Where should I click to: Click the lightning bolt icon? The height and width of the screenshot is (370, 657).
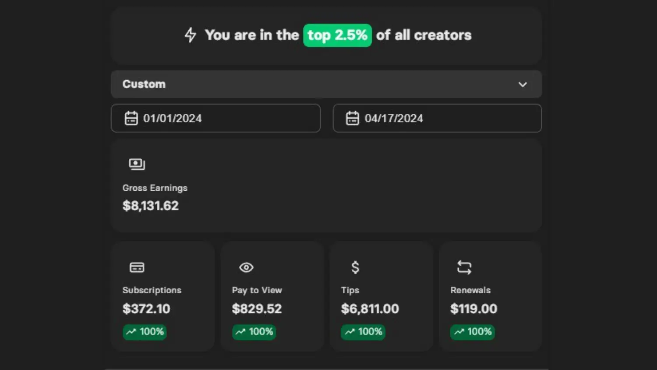(190, 35)
